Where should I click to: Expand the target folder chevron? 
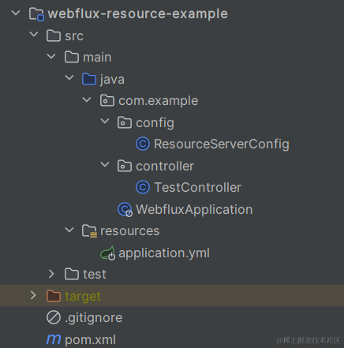pos(33,295)
